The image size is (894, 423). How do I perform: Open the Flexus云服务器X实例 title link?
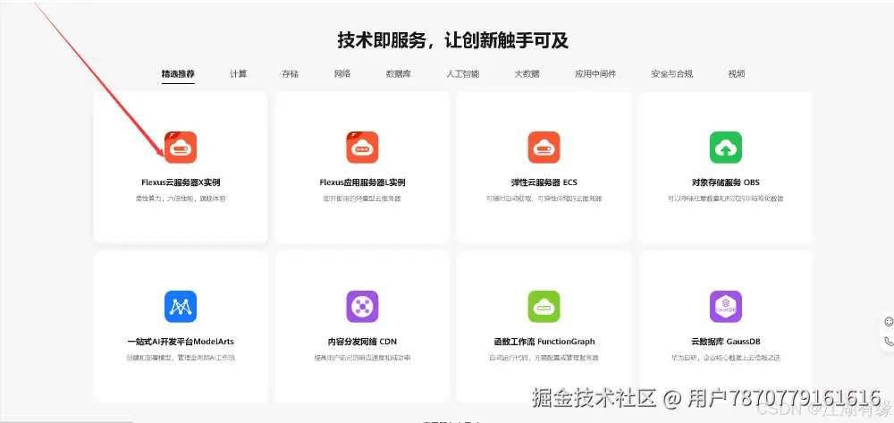pos(181,182)
